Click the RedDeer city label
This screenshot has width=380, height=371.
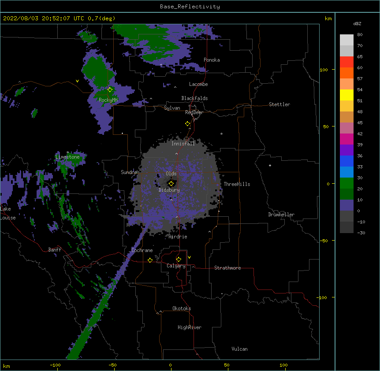[x=194, y=112]
